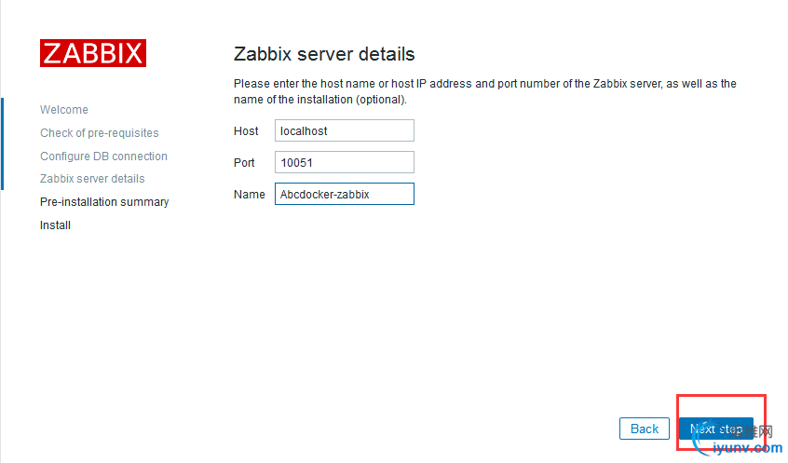
Task: Click the Zabbix server details heading
Action: pos(324,54)
